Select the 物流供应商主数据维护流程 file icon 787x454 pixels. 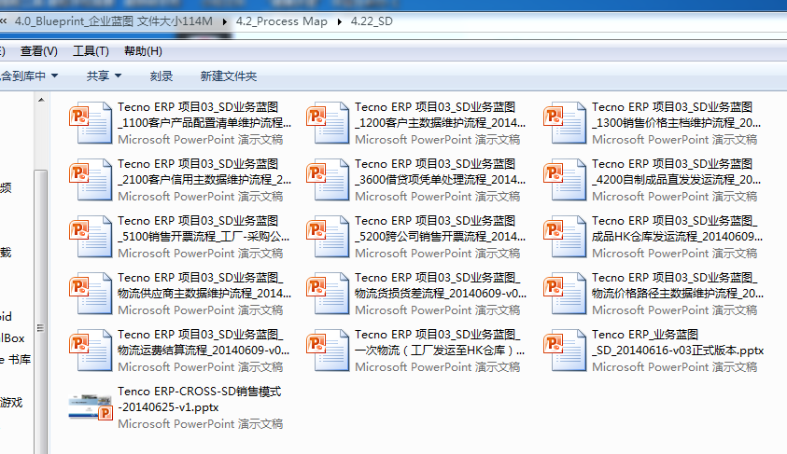pos(91,293)
